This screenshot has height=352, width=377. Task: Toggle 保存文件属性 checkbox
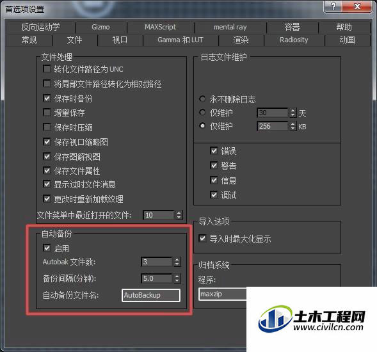click(x=47, y=171)
